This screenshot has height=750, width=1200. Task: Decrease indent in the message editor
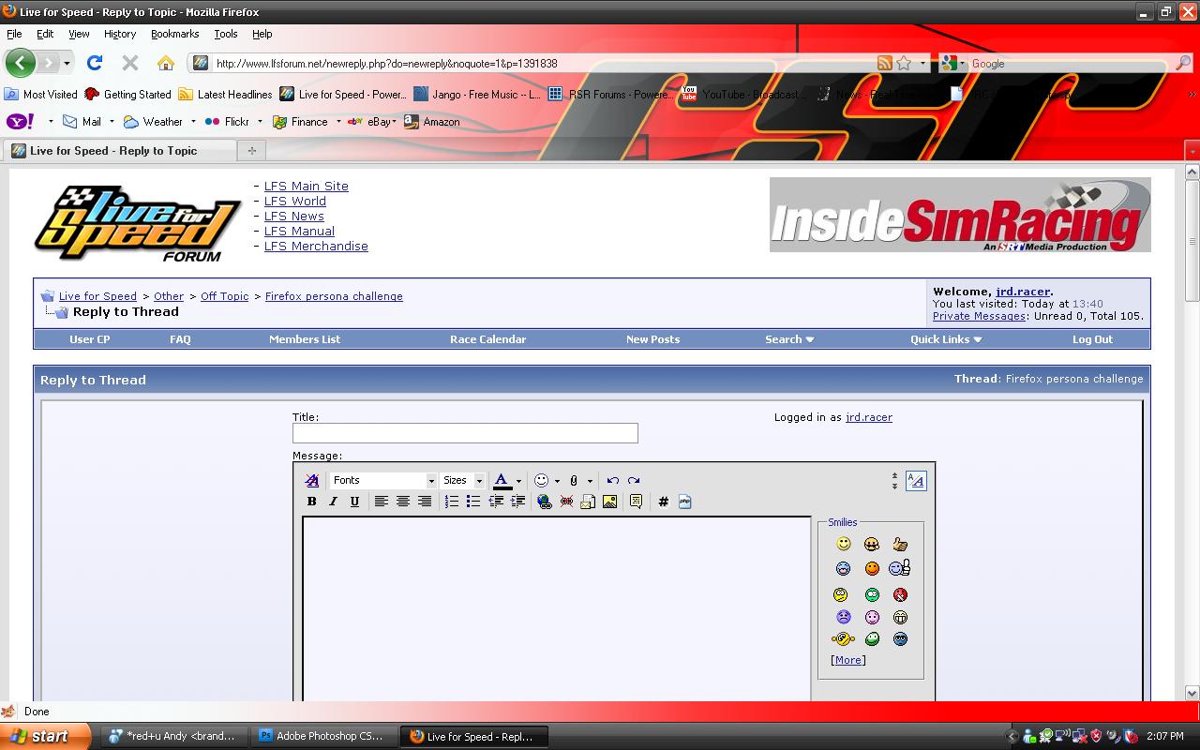(x=496, y=502)
